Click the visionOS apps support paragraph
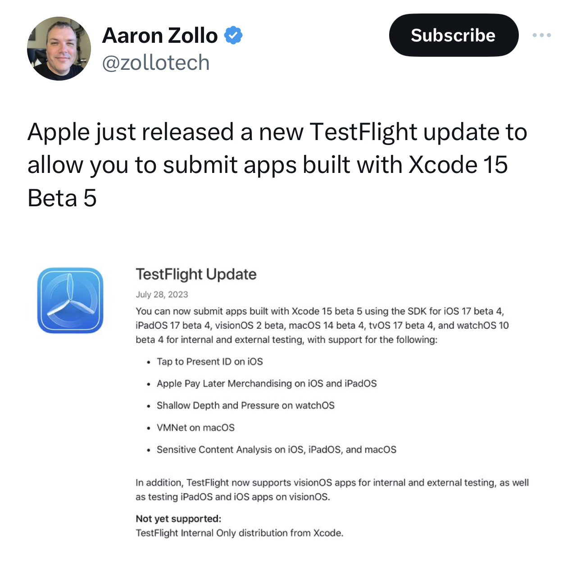 [331, 490]
